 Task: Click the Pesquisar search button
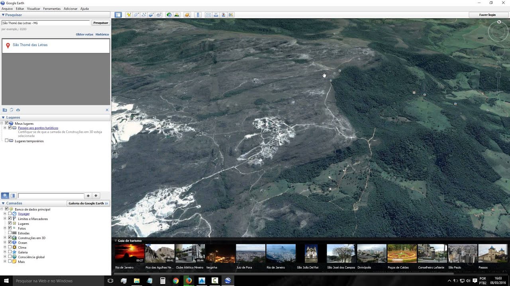[101, 23]
